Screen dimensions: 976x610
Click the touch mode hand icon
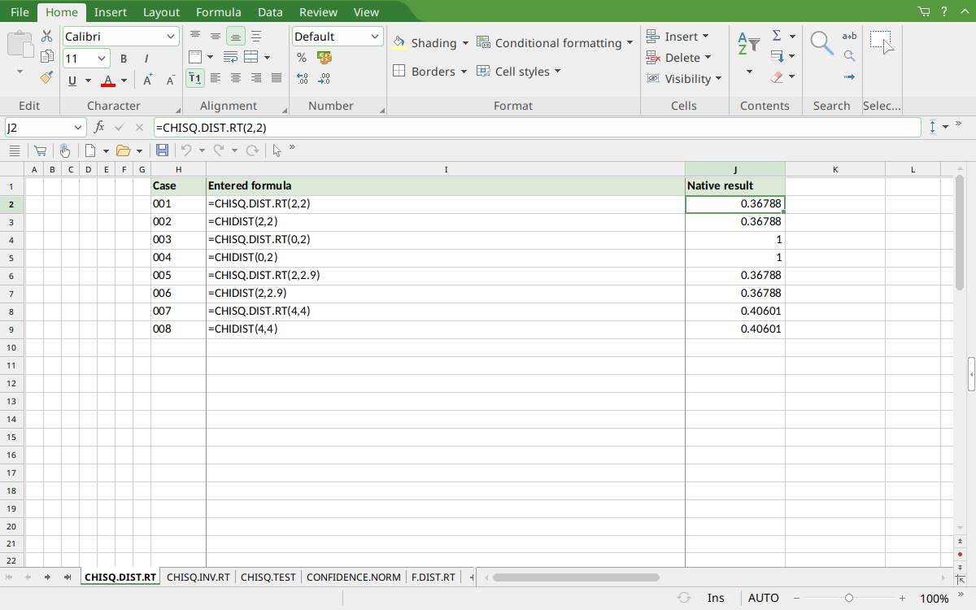(x=64, y=150)
